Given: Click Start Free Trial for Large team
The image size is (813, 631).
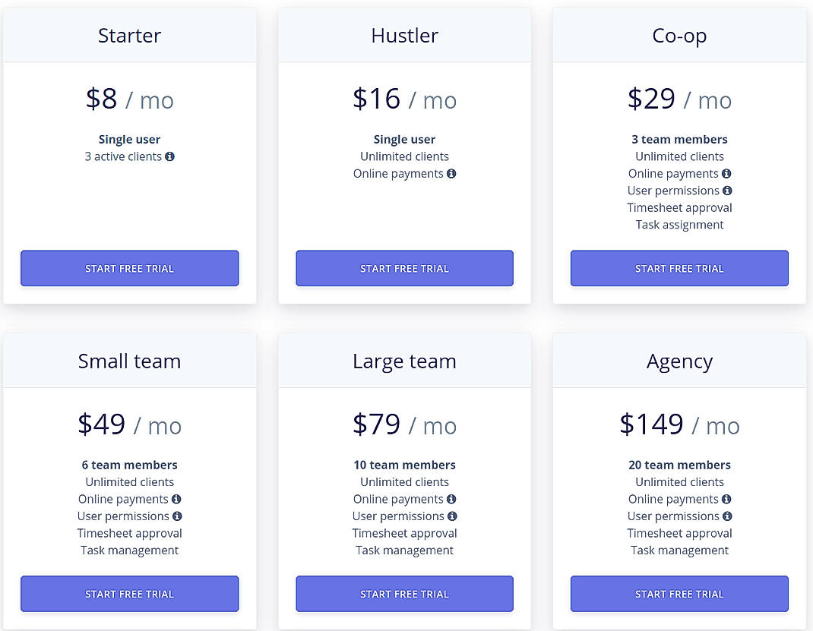Looking at the screenshot, I should point(404,594).
